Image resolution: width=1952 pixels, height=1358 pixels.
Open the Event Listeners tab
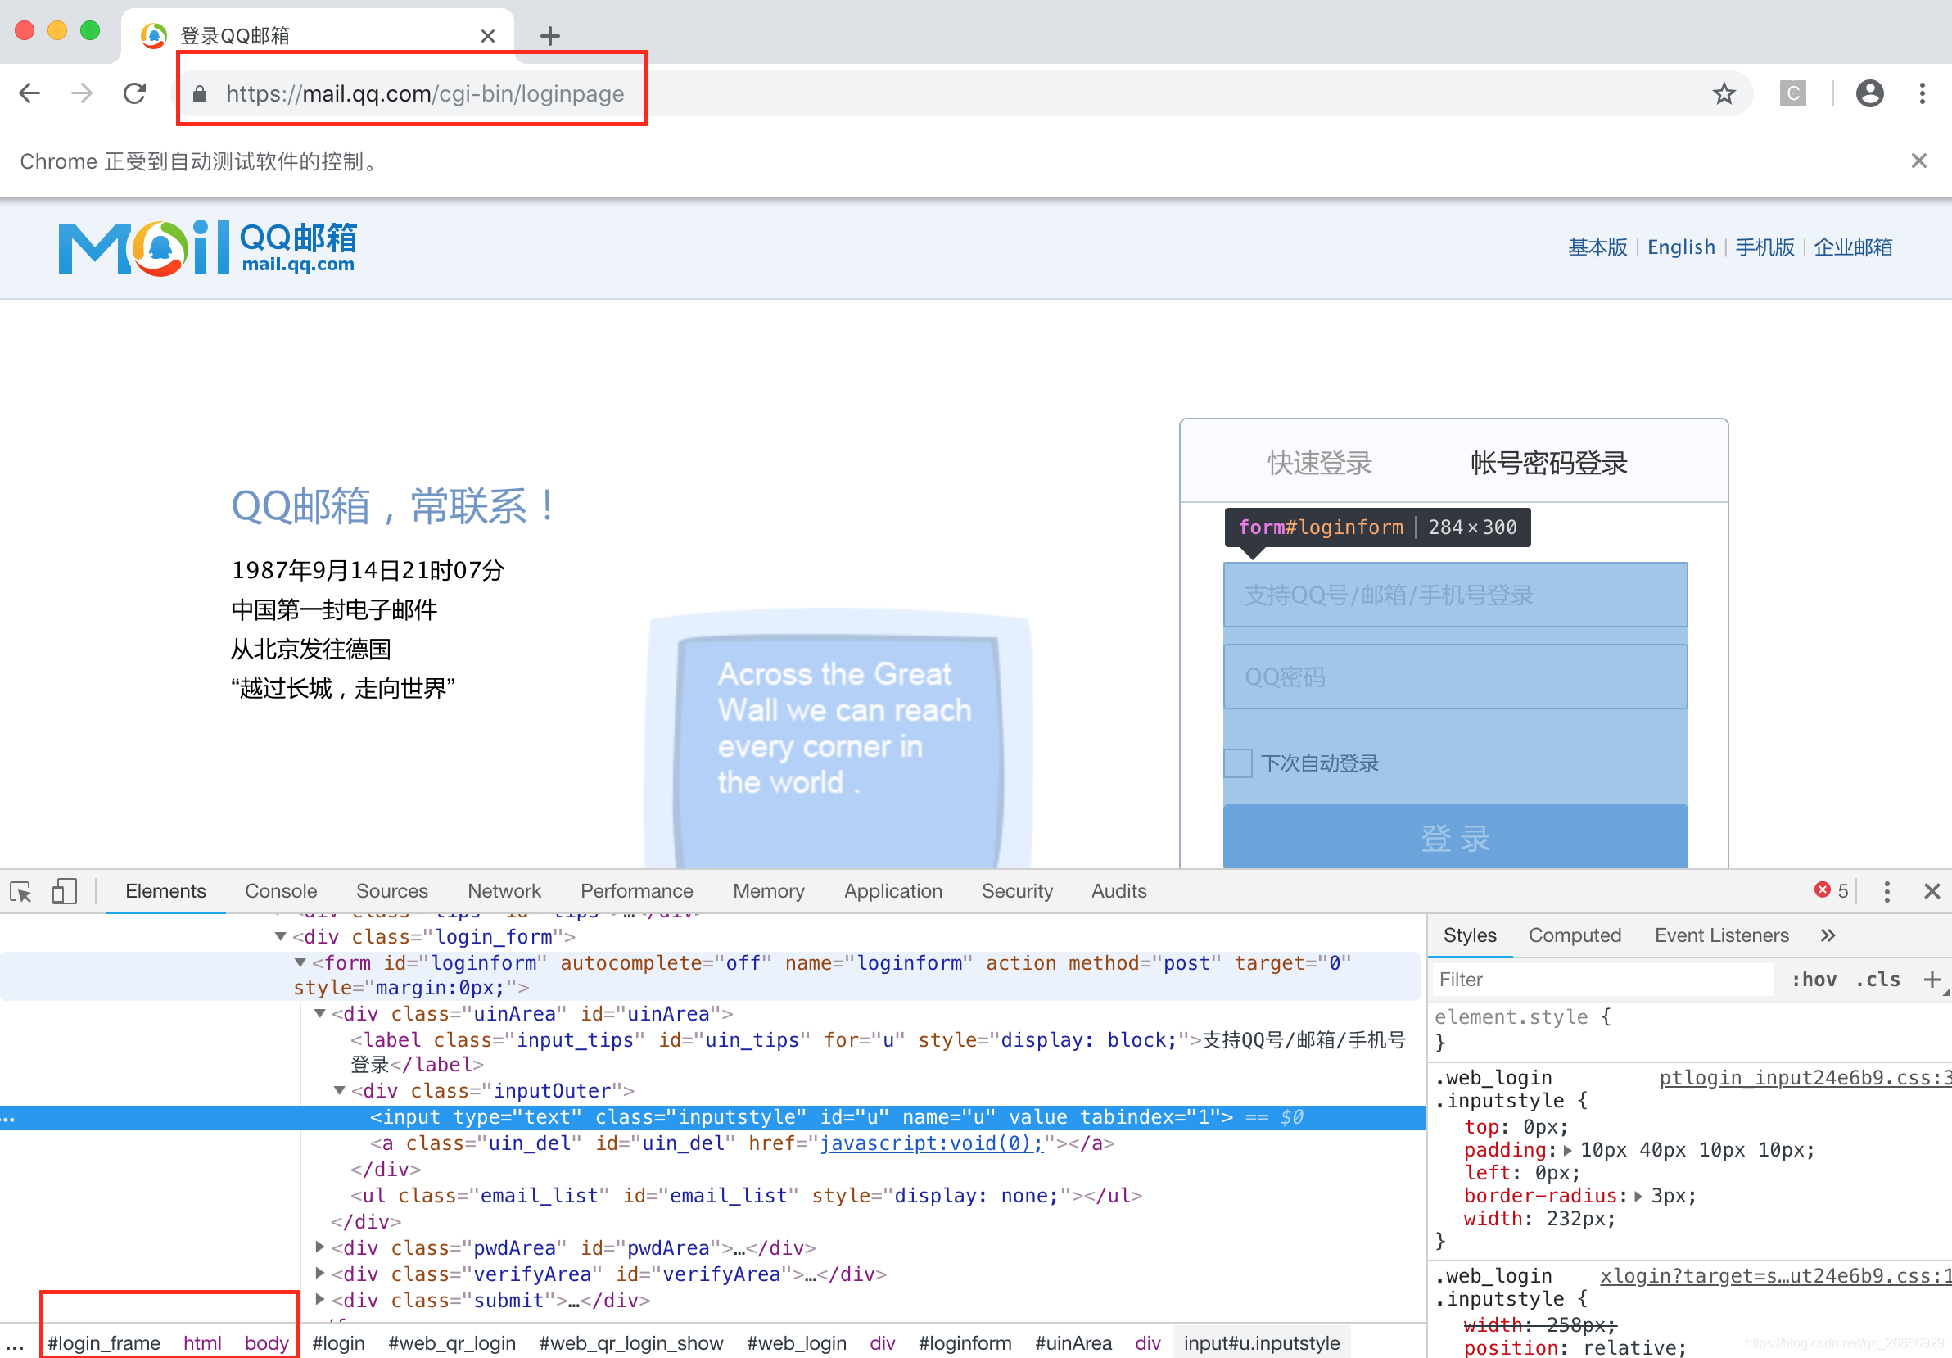(x=1722, y=935)
